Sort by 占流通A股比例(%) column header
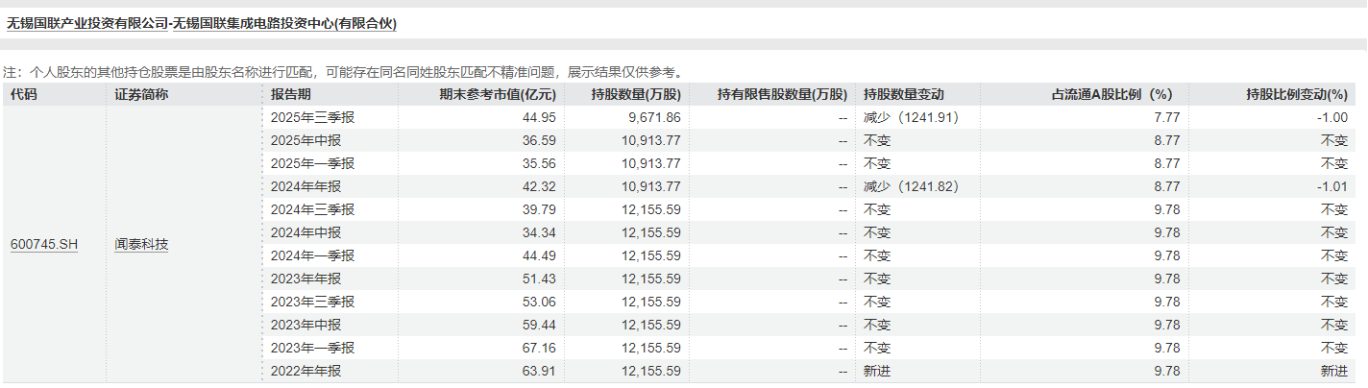This screenshot has height=388, width=1368. [x=1113, y=94]
